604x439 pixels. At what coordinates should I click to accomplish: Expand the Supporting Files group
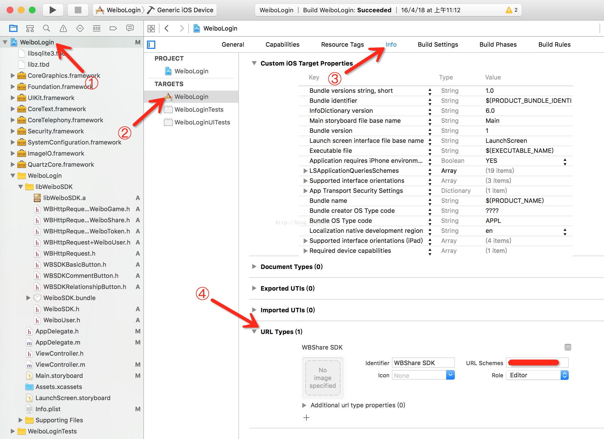[x=21, y=420]
